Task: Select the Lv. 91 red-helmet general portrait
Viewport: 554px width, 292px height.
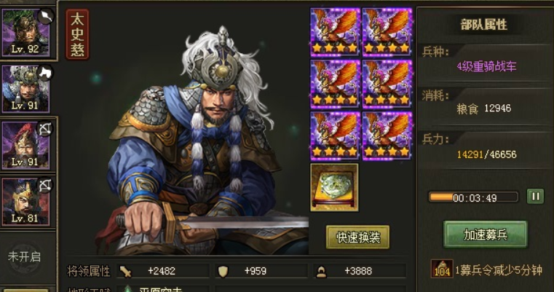Action: [25, 146]
